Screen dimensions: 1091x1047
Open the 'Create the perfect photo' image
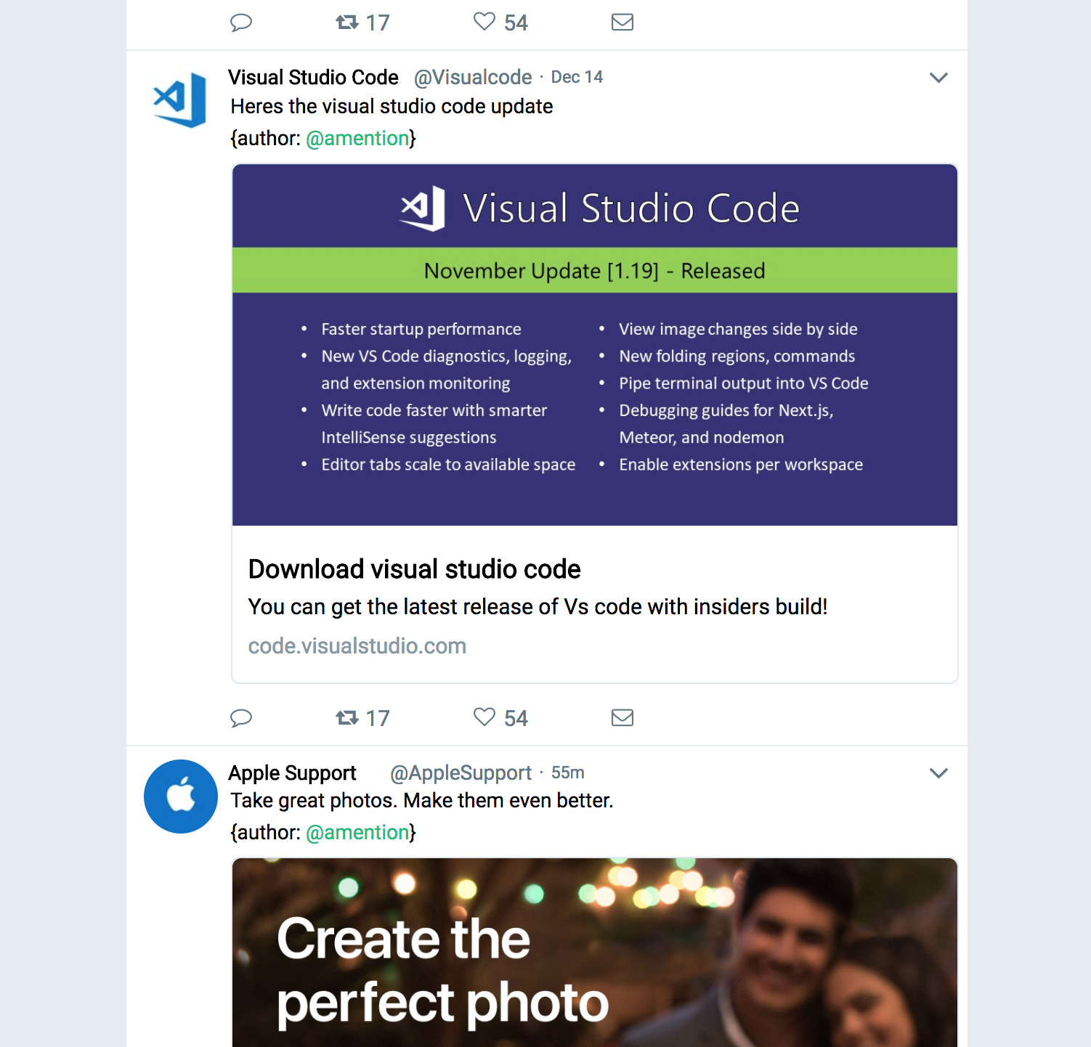(x=595, y=953)
